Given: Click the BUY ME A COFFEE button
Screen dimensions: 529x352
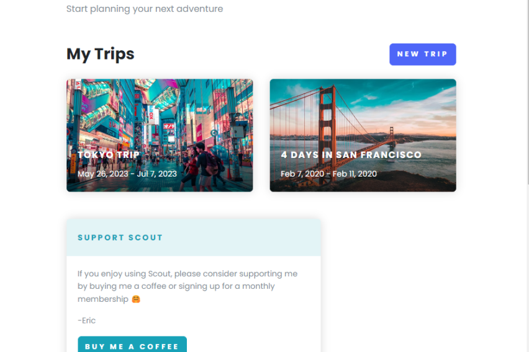Looking at the screenshot, I should 132,346.
